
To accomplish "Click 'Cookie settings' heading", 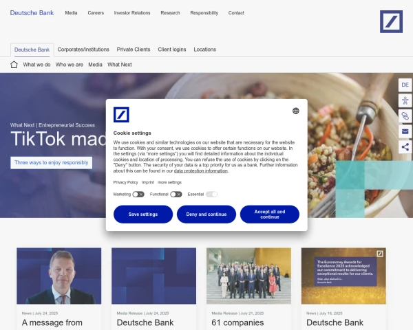I will click(132, 133).
